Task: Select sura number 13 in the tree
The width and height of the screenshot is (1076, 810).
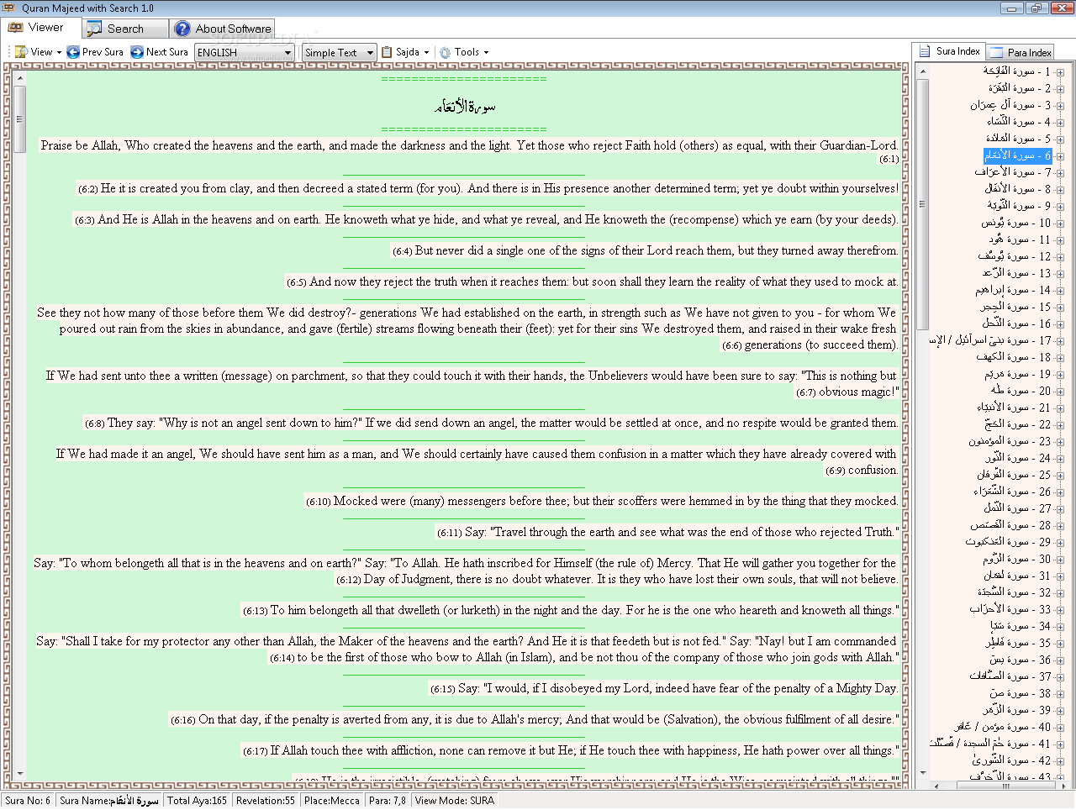Action: coord(1017,273)
